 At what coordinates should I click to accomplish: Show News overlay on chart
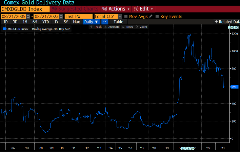[x=128, y=27]
